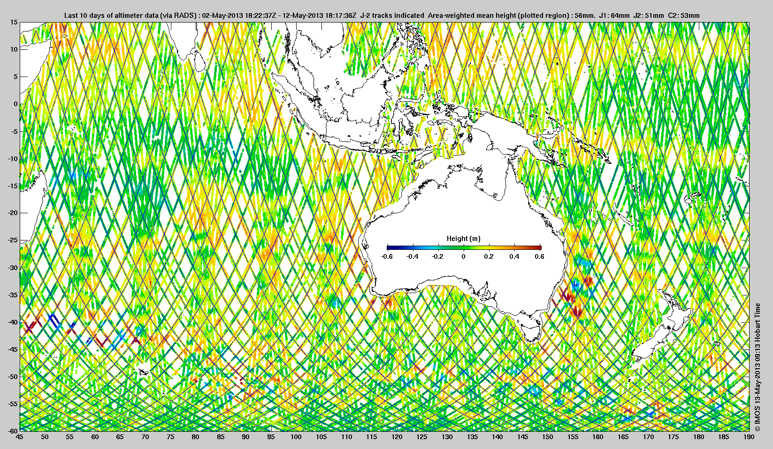Click latitude axis label 15

tap(14, 22)
